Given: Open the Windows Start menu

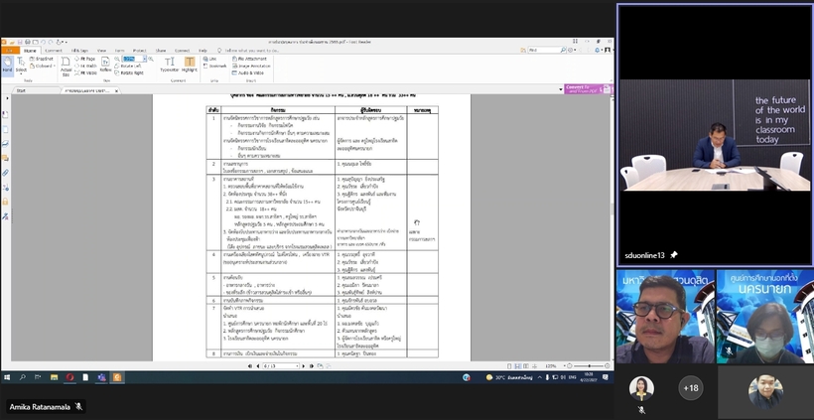Looking at the screenshot, I should (x=7, y=377).
